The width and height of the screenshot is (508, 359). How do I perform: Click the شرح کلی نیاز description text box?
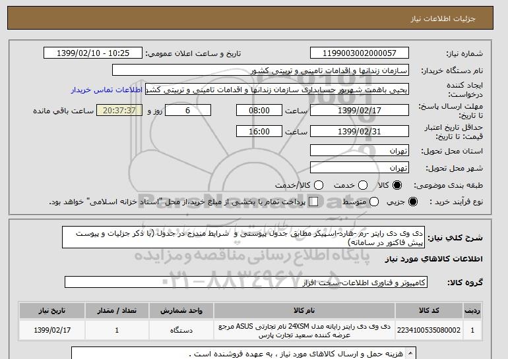(243, 237)
